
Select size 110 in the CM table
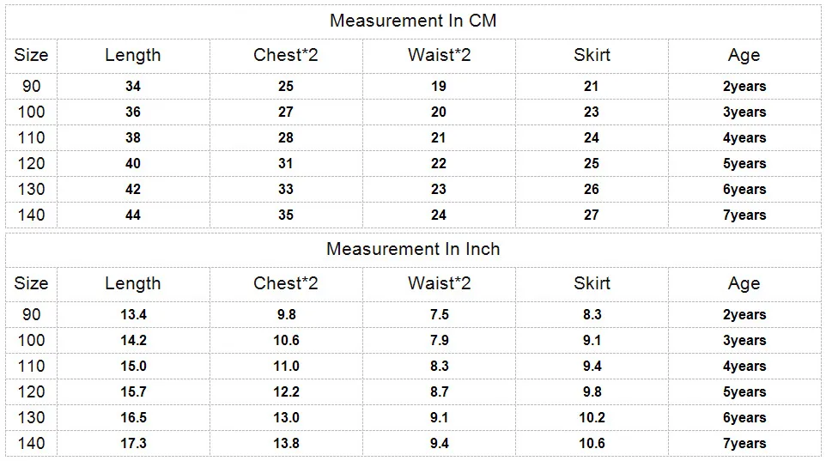(x=31, y=137)
